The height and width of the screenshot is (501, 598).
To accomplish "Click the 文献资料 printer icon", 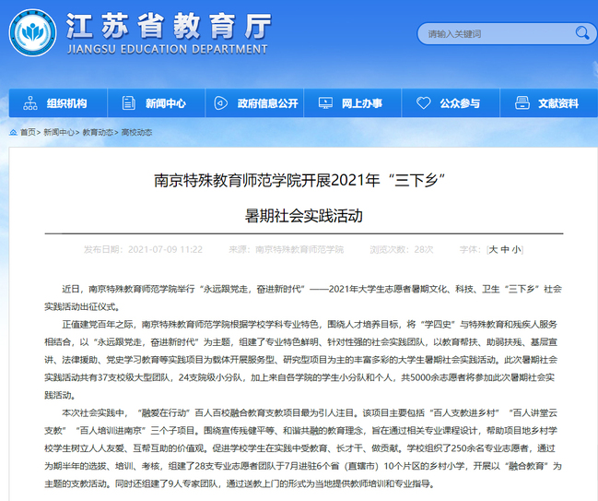I will pyautogui.click(x=522, y=103).
